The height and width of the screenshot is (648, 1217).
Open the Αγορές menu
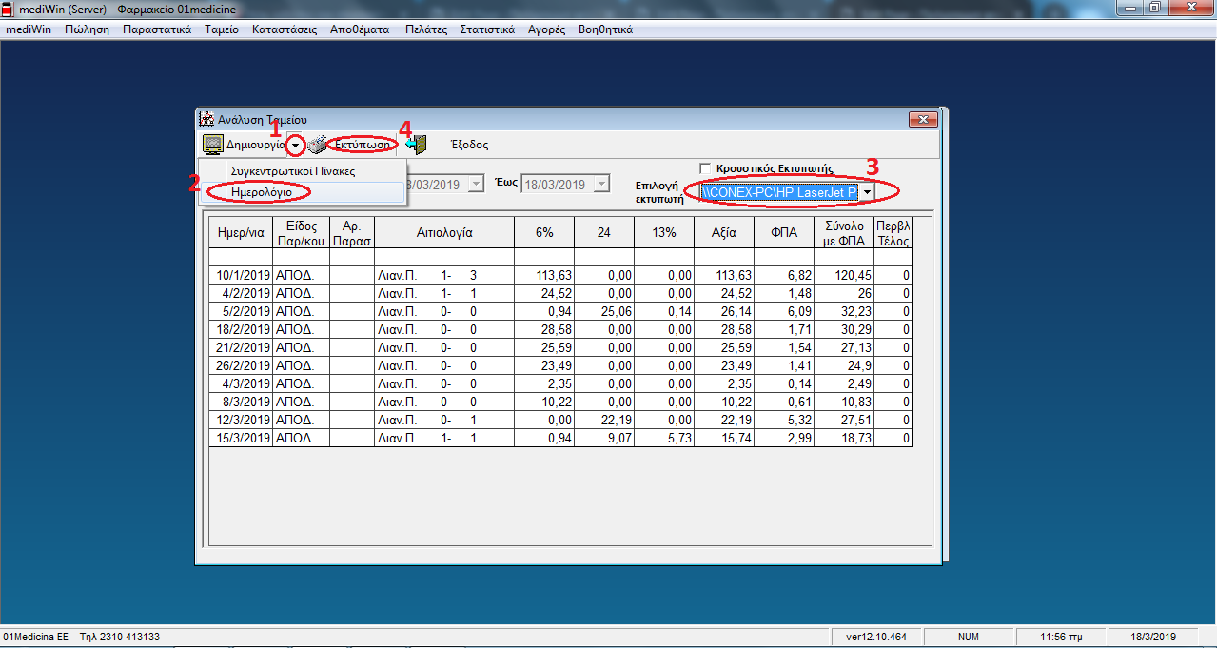click(x=546, y=29)
